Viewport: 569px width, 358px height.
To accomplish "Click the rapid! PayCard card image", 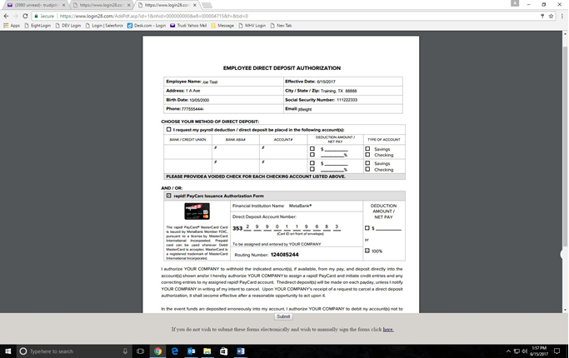I will (197, 211).
